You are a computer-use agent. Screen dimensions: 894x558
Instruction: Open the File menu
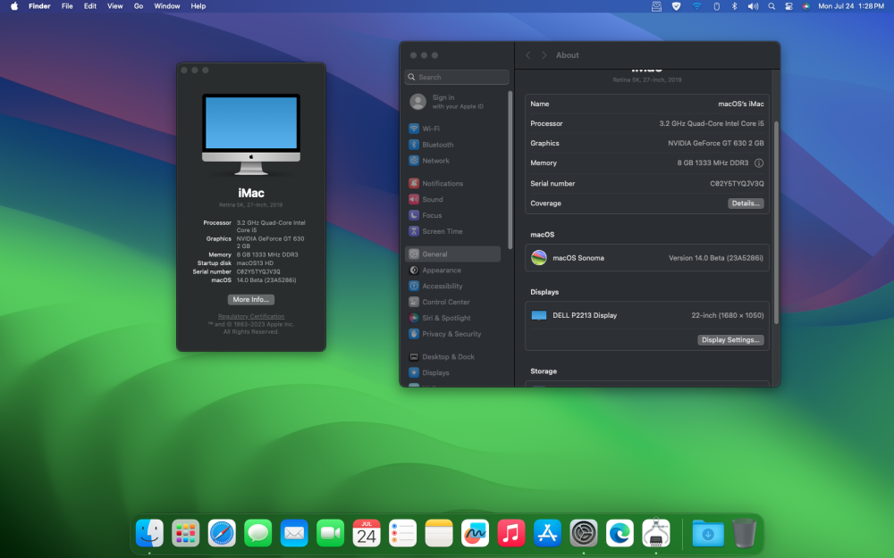click(x=67, y=6)
